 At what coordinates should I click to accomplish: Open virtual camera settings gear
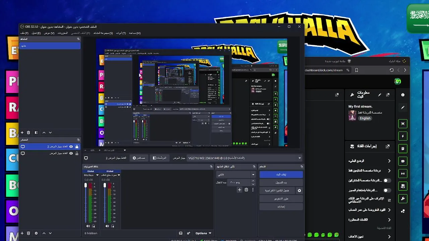299,190
